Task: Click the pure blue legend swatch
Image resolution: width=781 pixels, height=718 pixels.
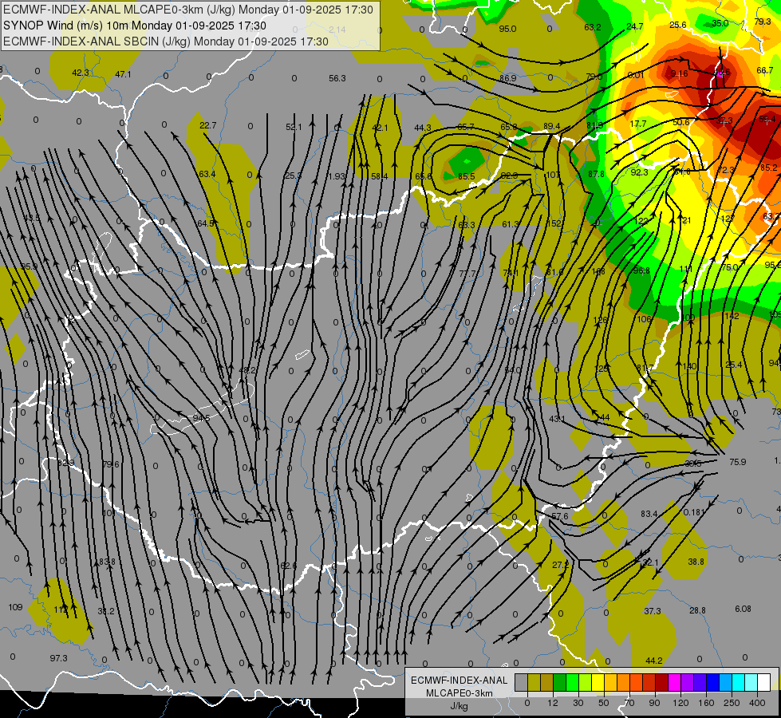Action: click(x=712, y=682)
